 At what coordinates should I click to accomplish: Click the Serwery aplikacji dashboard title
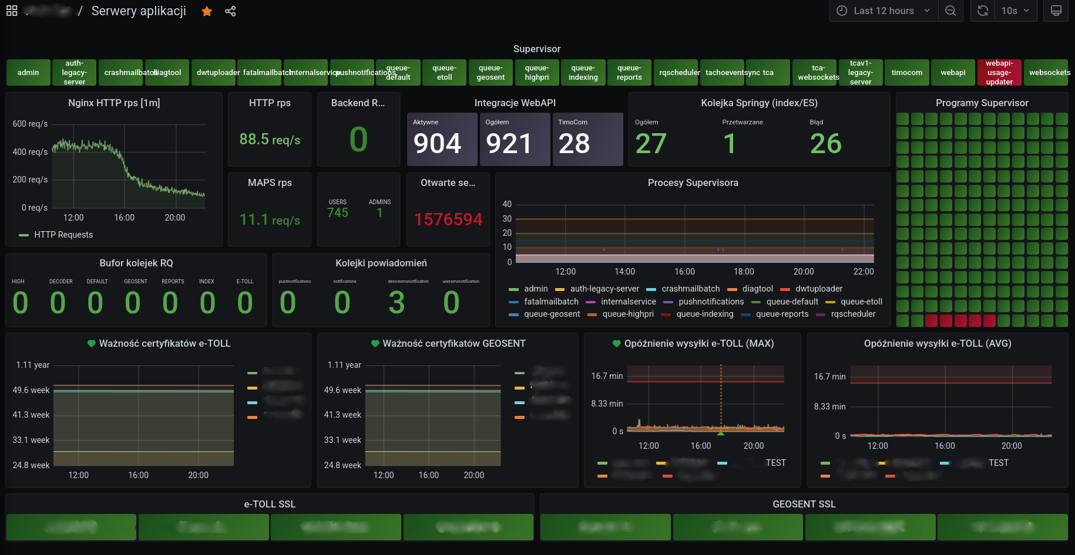coord(139,11)
